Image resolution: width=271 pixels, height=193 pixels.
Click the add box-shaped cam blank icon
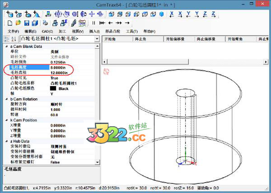click(18, 14)
